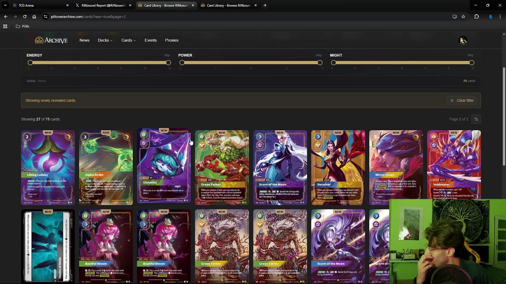Open the Vaults of Helia card
Screen dimensions: 506x284
coord(48,247)
